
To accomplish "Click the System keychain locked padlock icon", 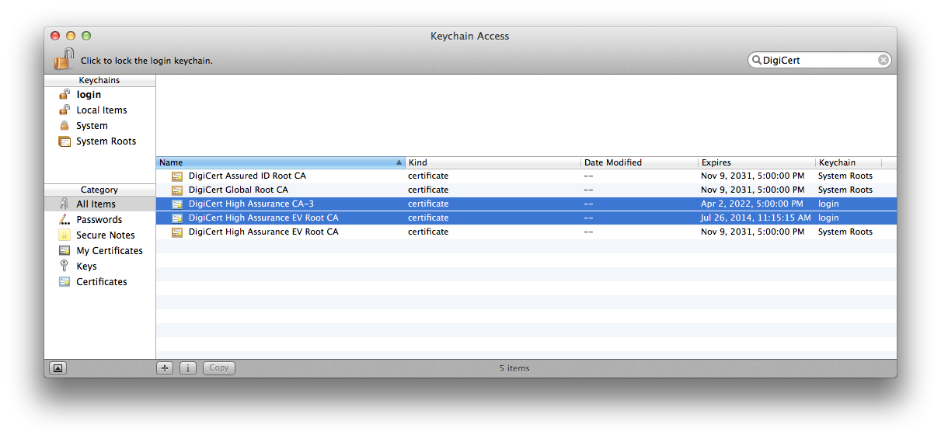I will click(x=64, y=125).
